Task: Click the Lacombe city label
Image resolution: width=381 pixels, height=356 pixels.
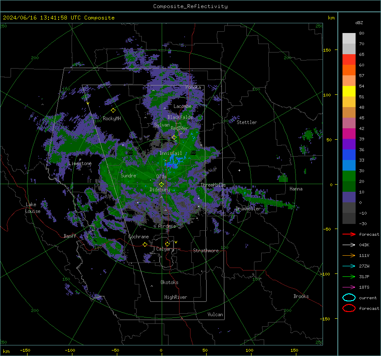Action: click(182, 106)
